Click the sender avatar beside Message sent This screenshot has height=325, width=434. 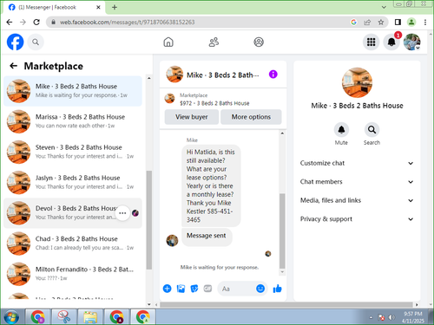(172, 240)
